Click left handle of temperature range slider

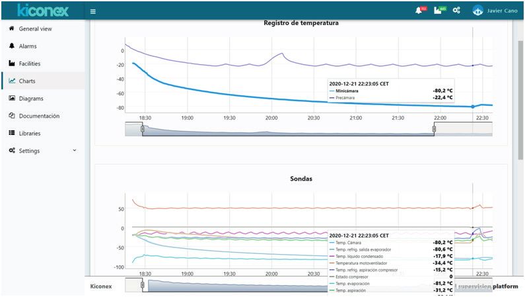pos(143,130)
